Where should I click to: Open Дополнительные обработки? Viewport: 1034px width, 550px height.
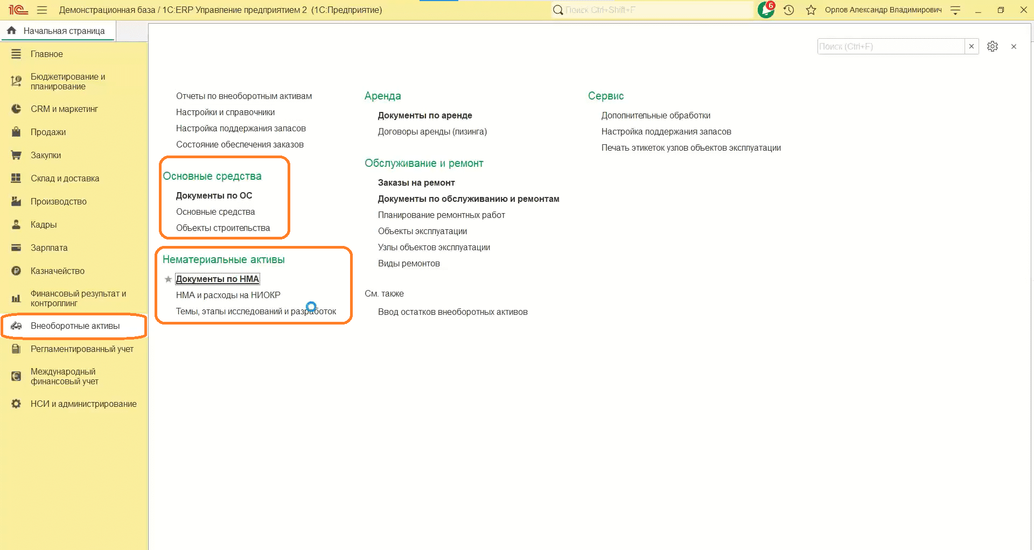point(656,115)
